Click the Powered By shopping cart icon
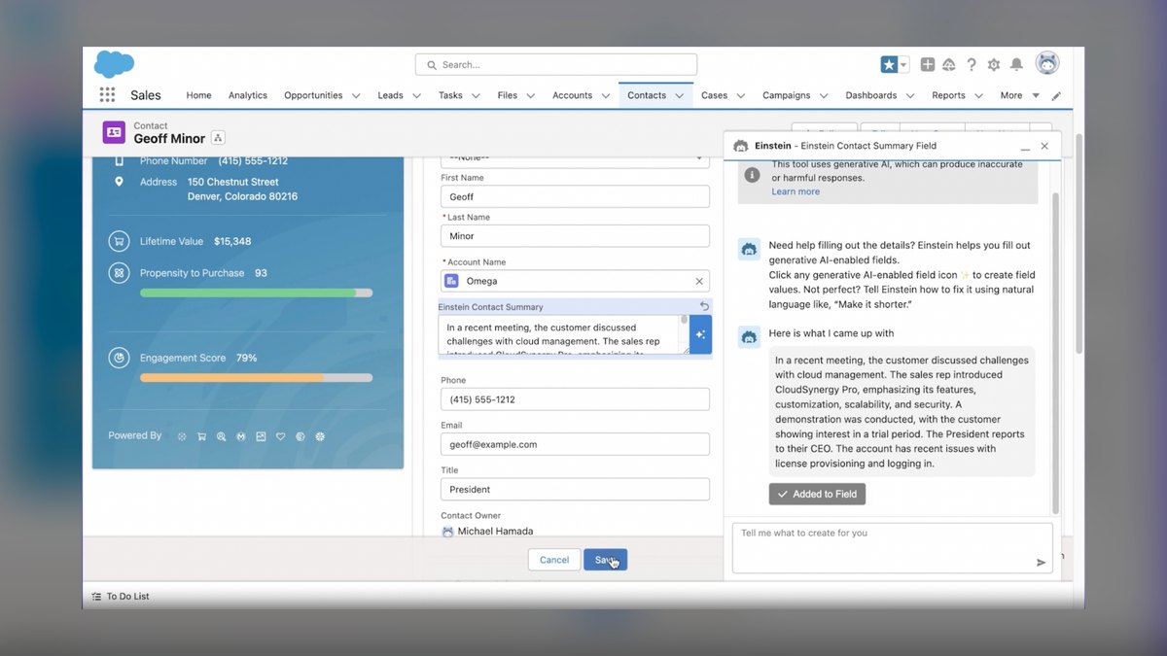 tap(201, 436)
